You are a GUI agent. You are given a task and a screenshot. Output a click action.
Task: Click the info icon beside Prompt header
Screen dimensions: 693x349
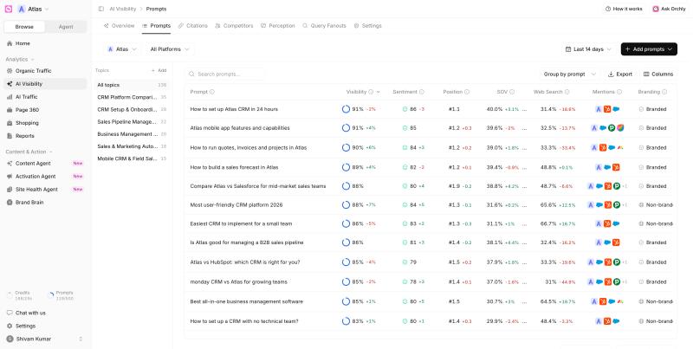click(x=212, y=92)
